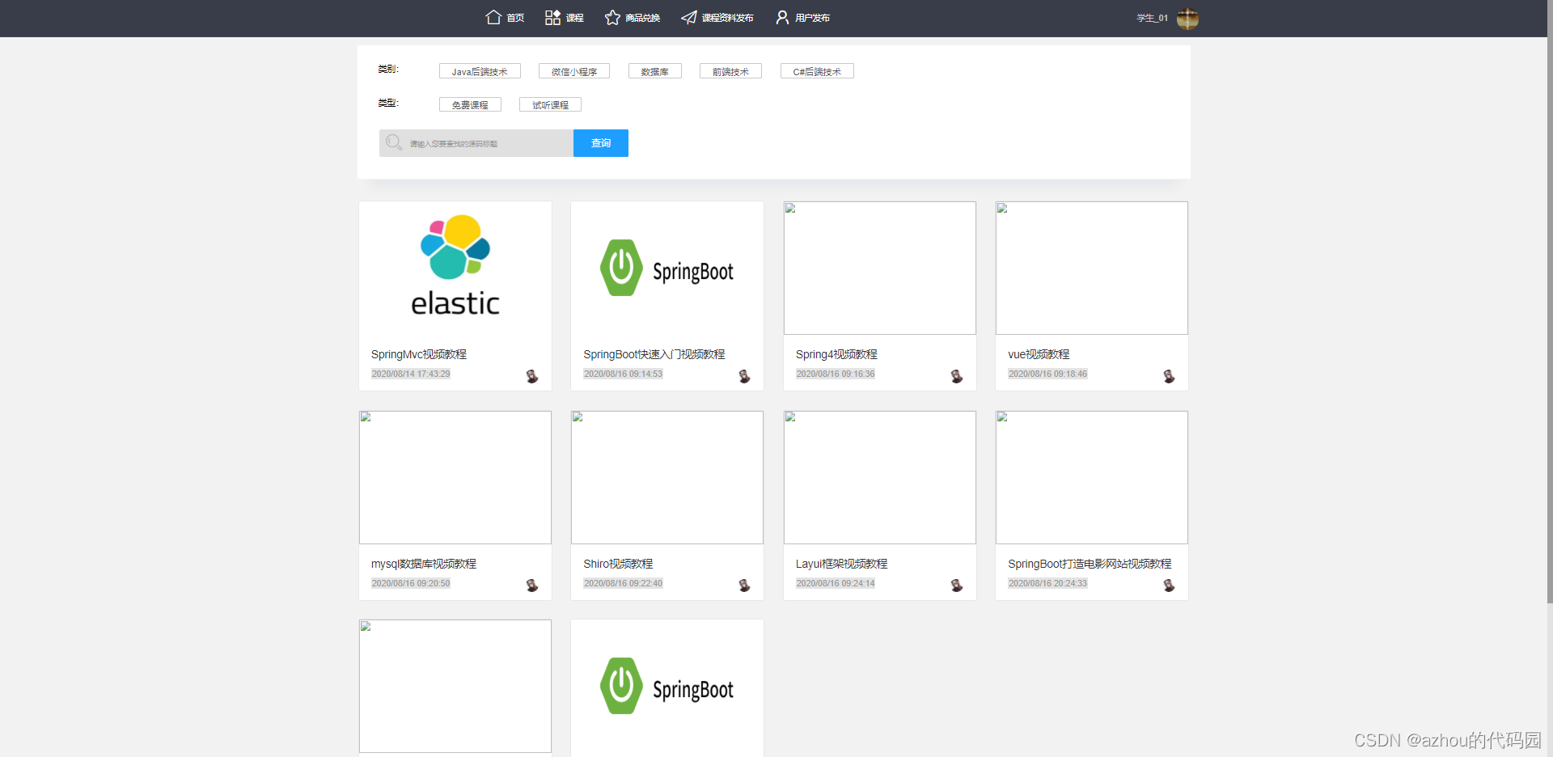Click the magnifier icon in the search bar
The width and height of the screenshot is (1553, 757).
click(x=394, y=142)
